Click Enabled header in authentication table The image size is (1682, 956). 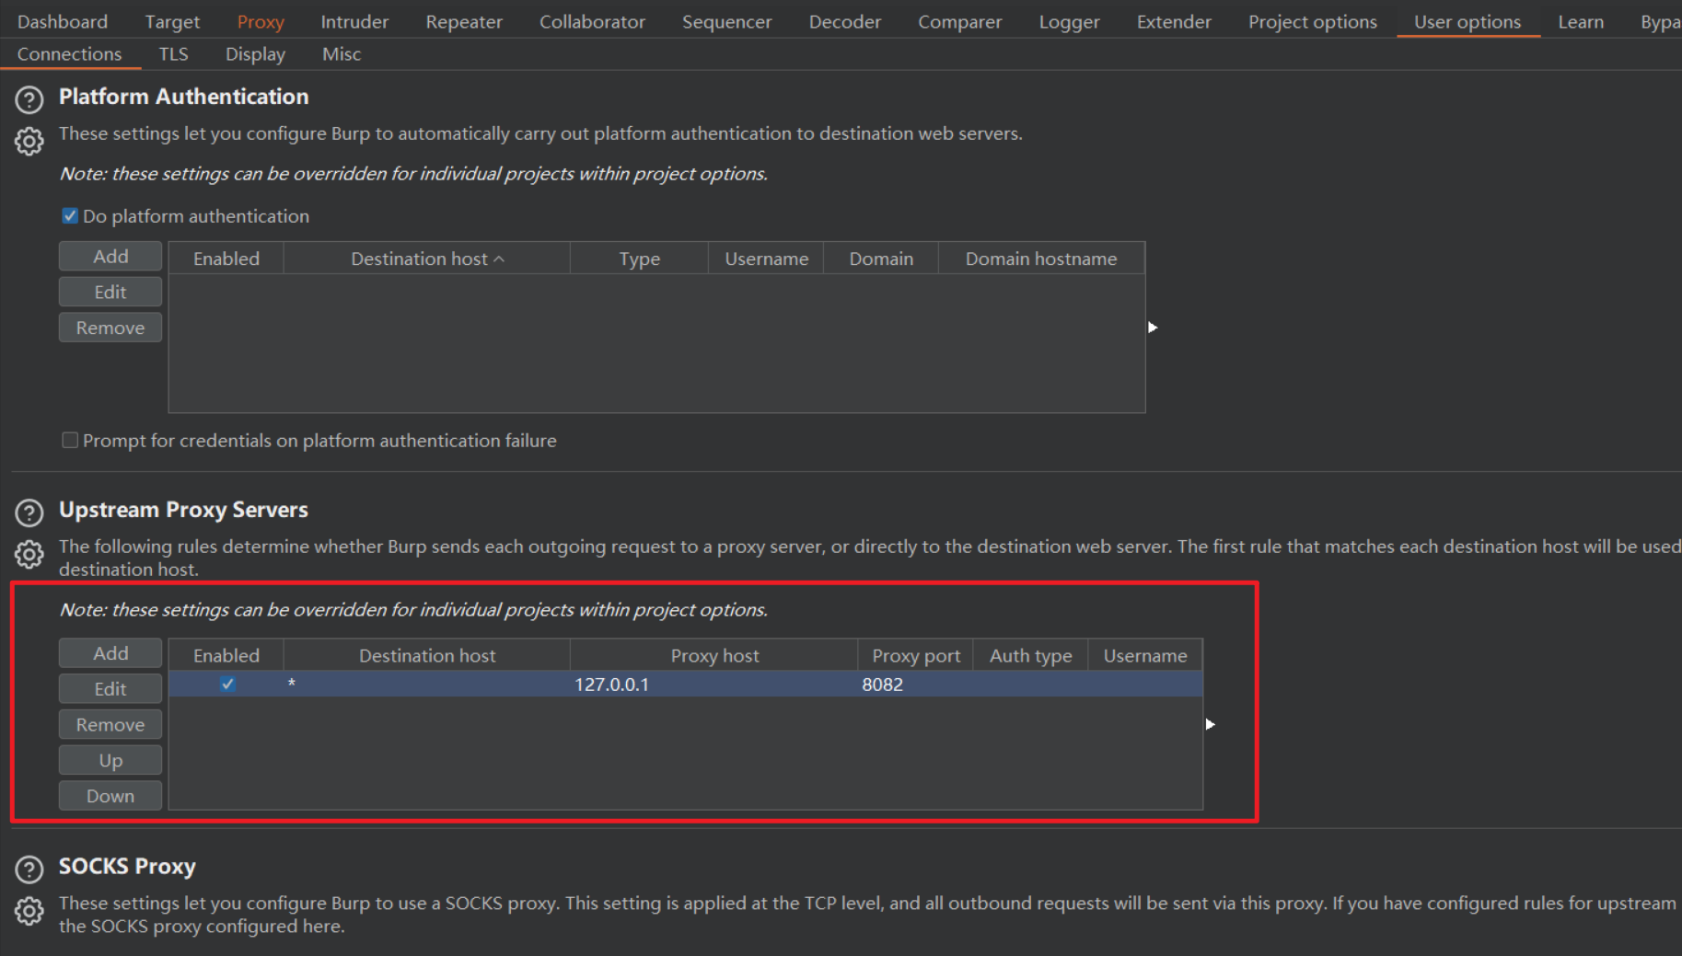click(x=226, y=259)
